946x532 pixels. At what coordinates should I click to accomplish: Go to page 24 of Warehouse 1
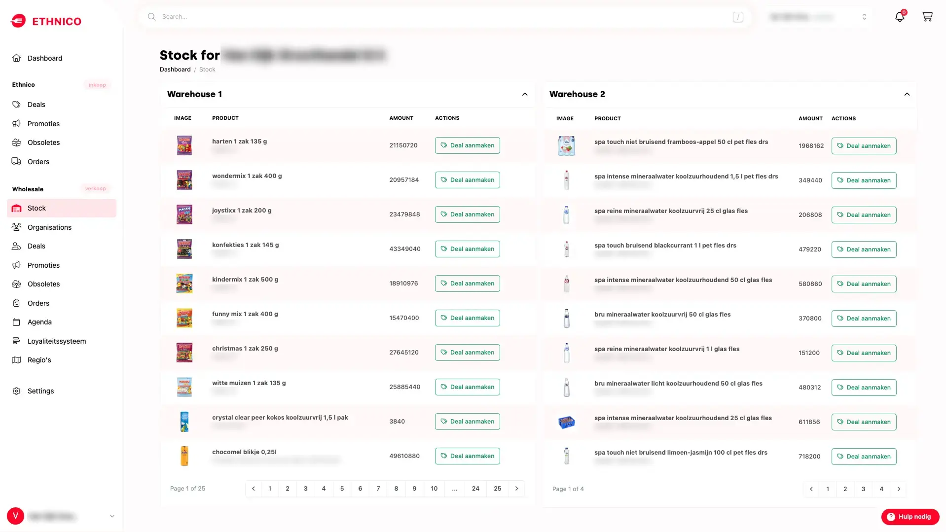[x=475, y=489]
